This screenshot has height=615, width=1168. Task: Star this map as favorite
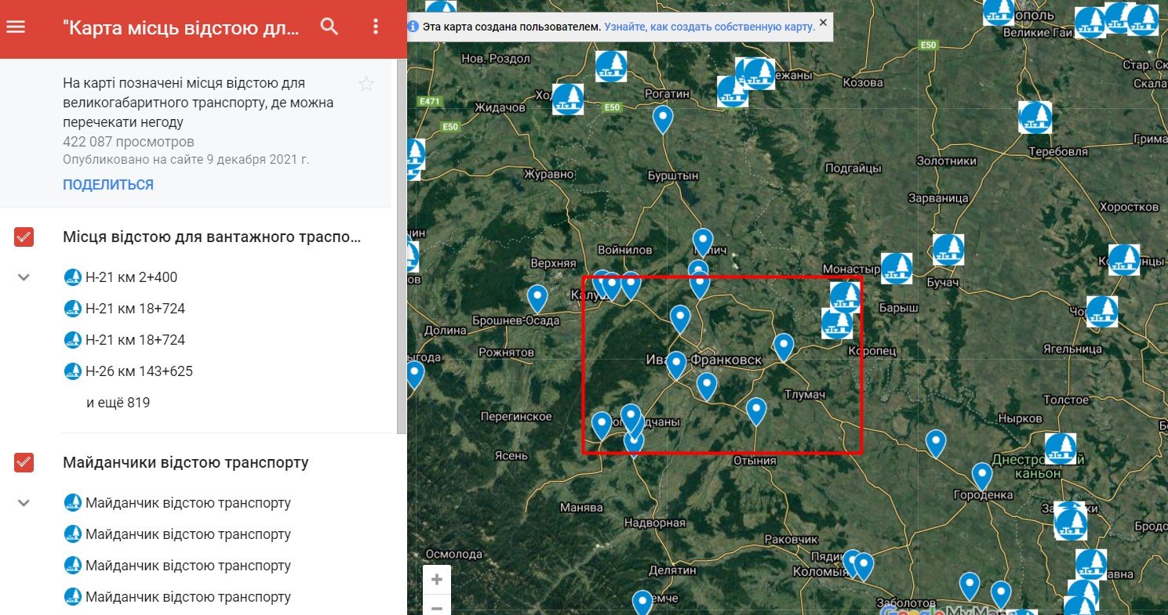366,85
